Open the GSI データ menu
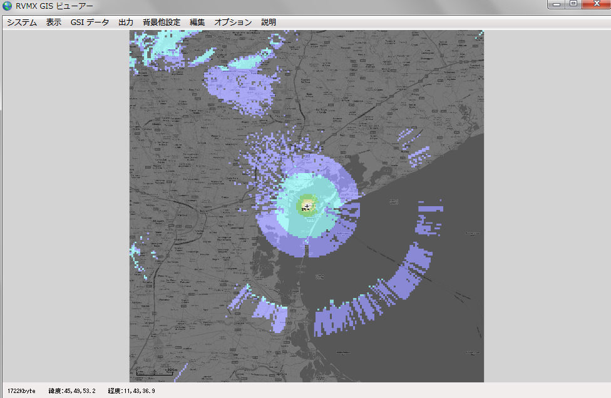The width and height of the screenshot is (611, 398). pyautogui.click(x=90, y=22)
